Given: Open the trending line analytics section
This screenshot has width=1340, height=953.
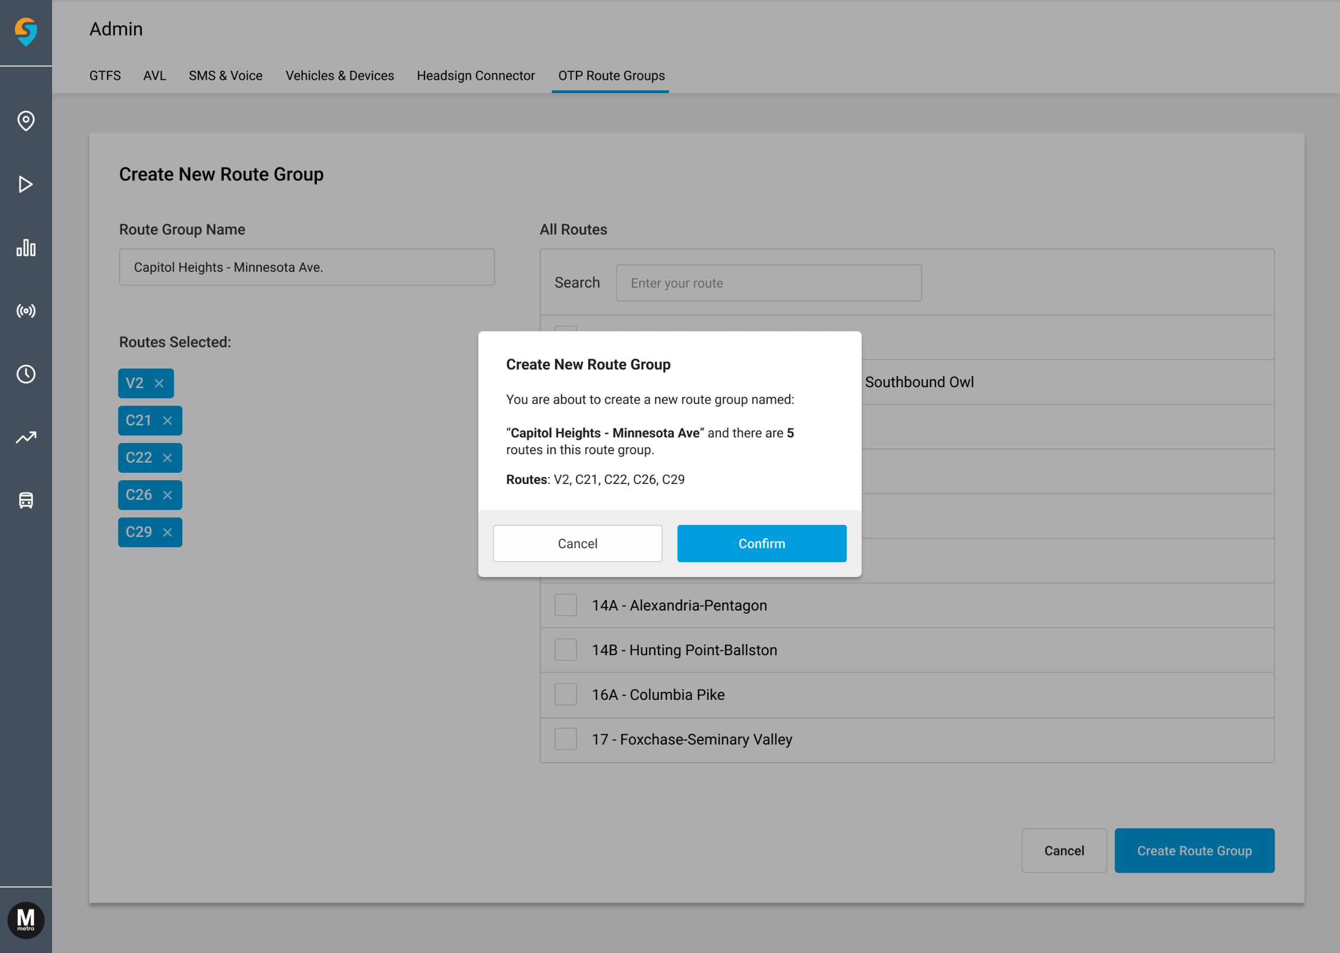Looking at the screenshot, I should 26,437.
